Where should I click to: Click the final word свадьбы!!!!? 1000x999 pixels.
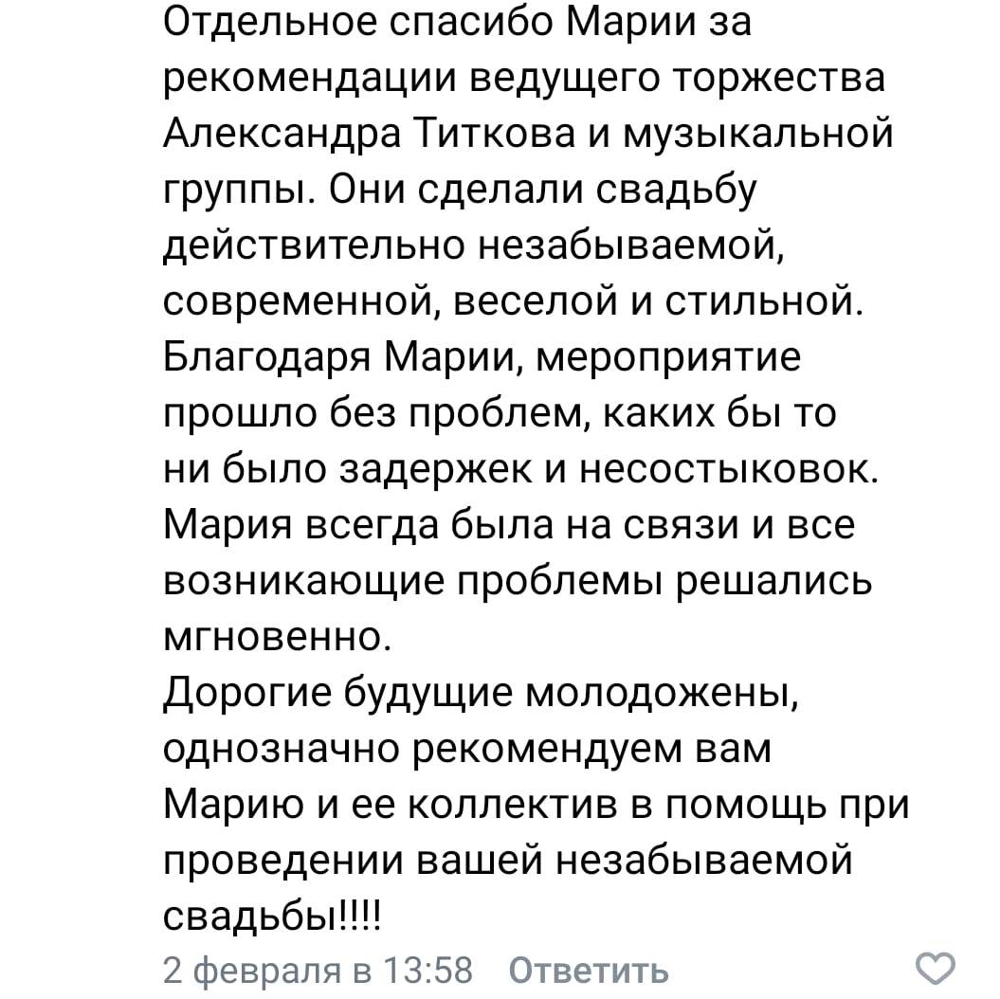(272, 917)
